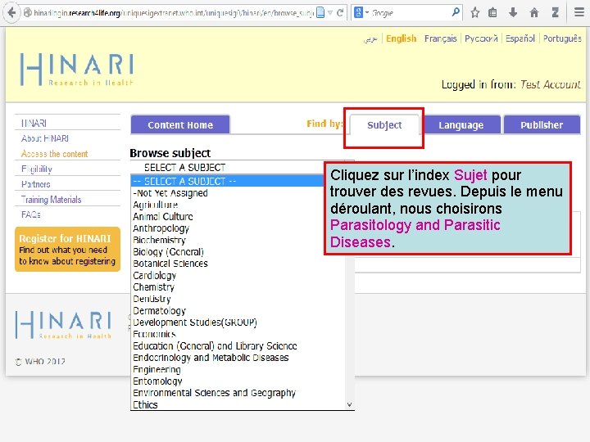Open the FAQs sidebar link
Viewport: 590px width, 442px height.
[x=31, y=214]
